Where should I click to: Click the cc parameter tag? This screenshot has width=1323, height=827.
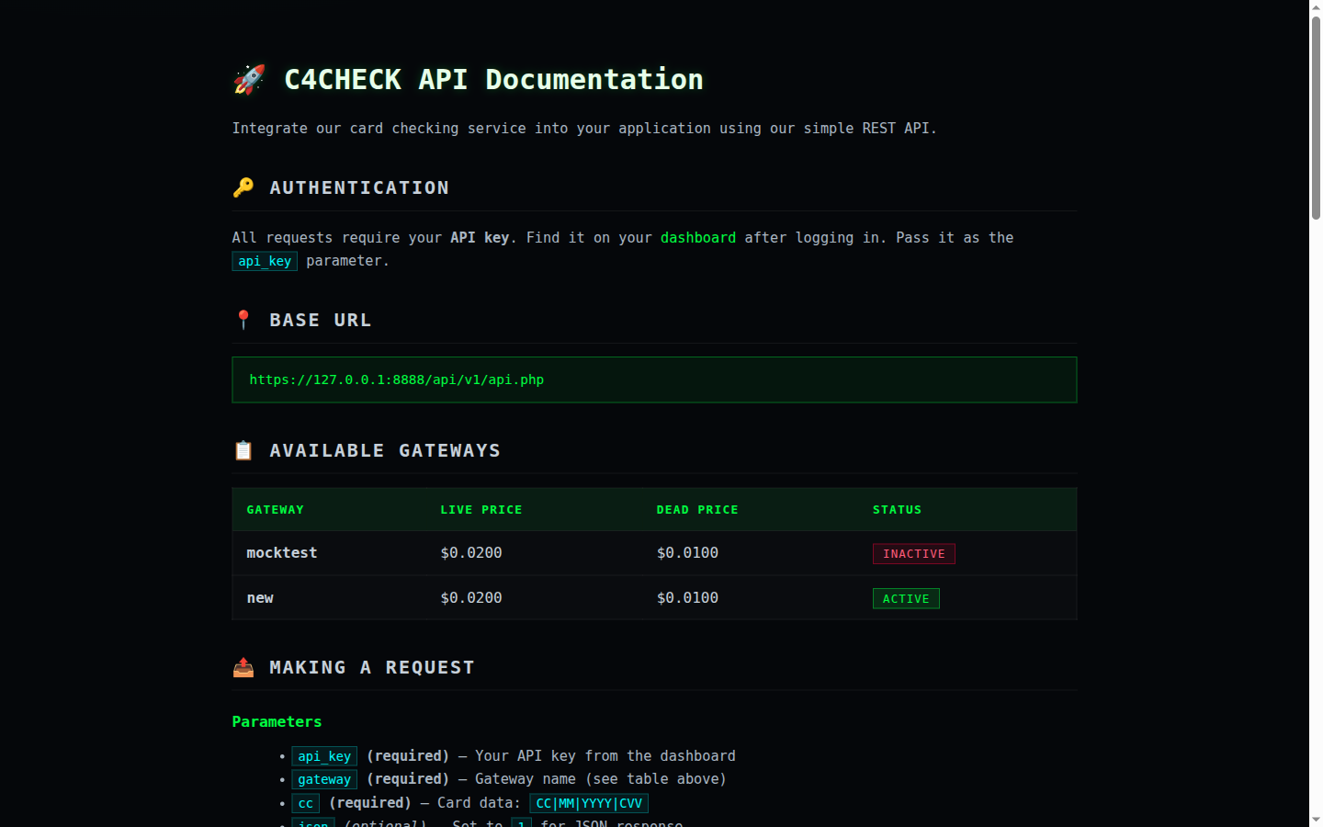click(x=306, y=803)
